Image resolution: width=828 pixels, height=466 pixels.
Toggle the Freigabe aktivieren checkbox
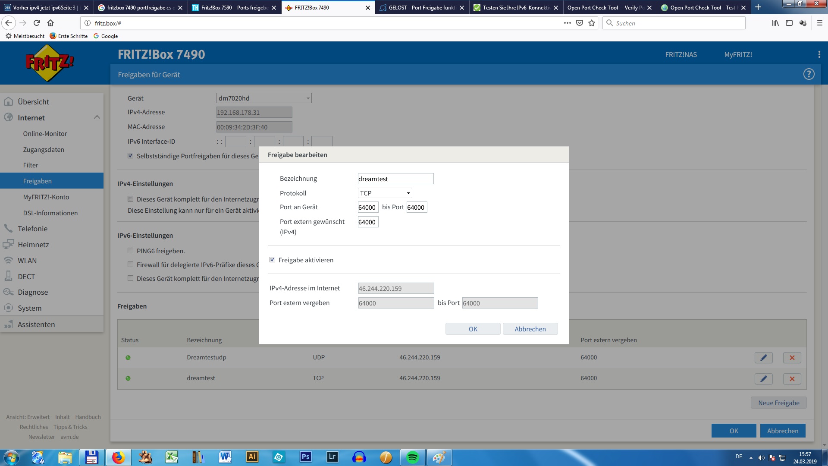[272, 260]
